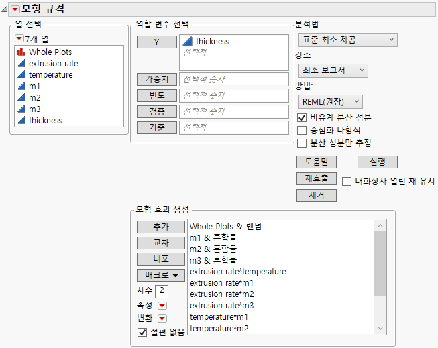Click the m1 continuous column icon
The width and height of the screenshot is (438, 348).
(x=21, y=86)
